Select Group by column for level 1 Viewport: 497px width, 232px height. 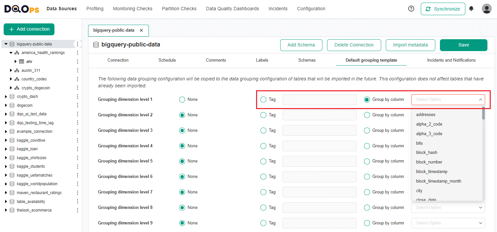367,100
